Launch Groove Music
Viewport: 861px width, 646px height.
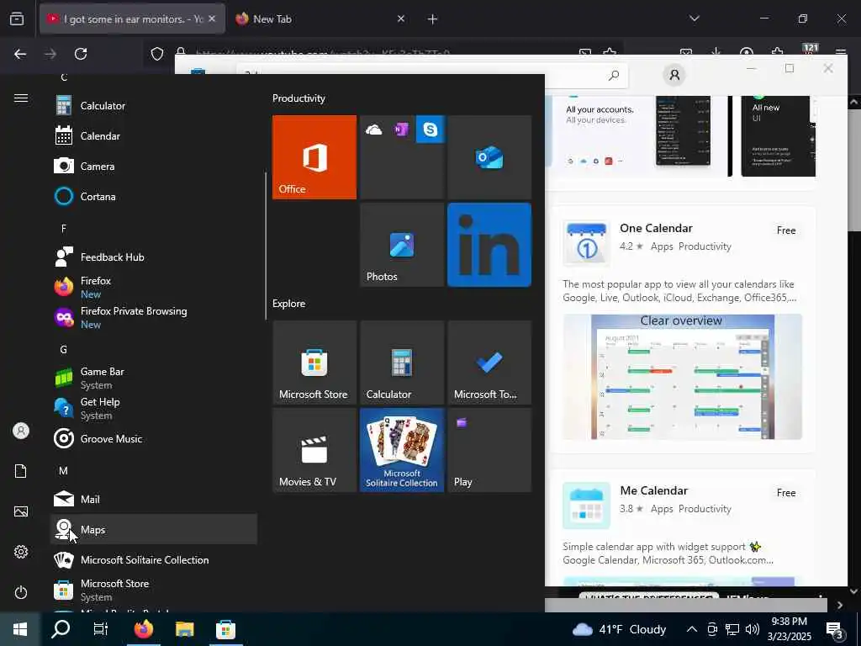click(x=154, y=438)
